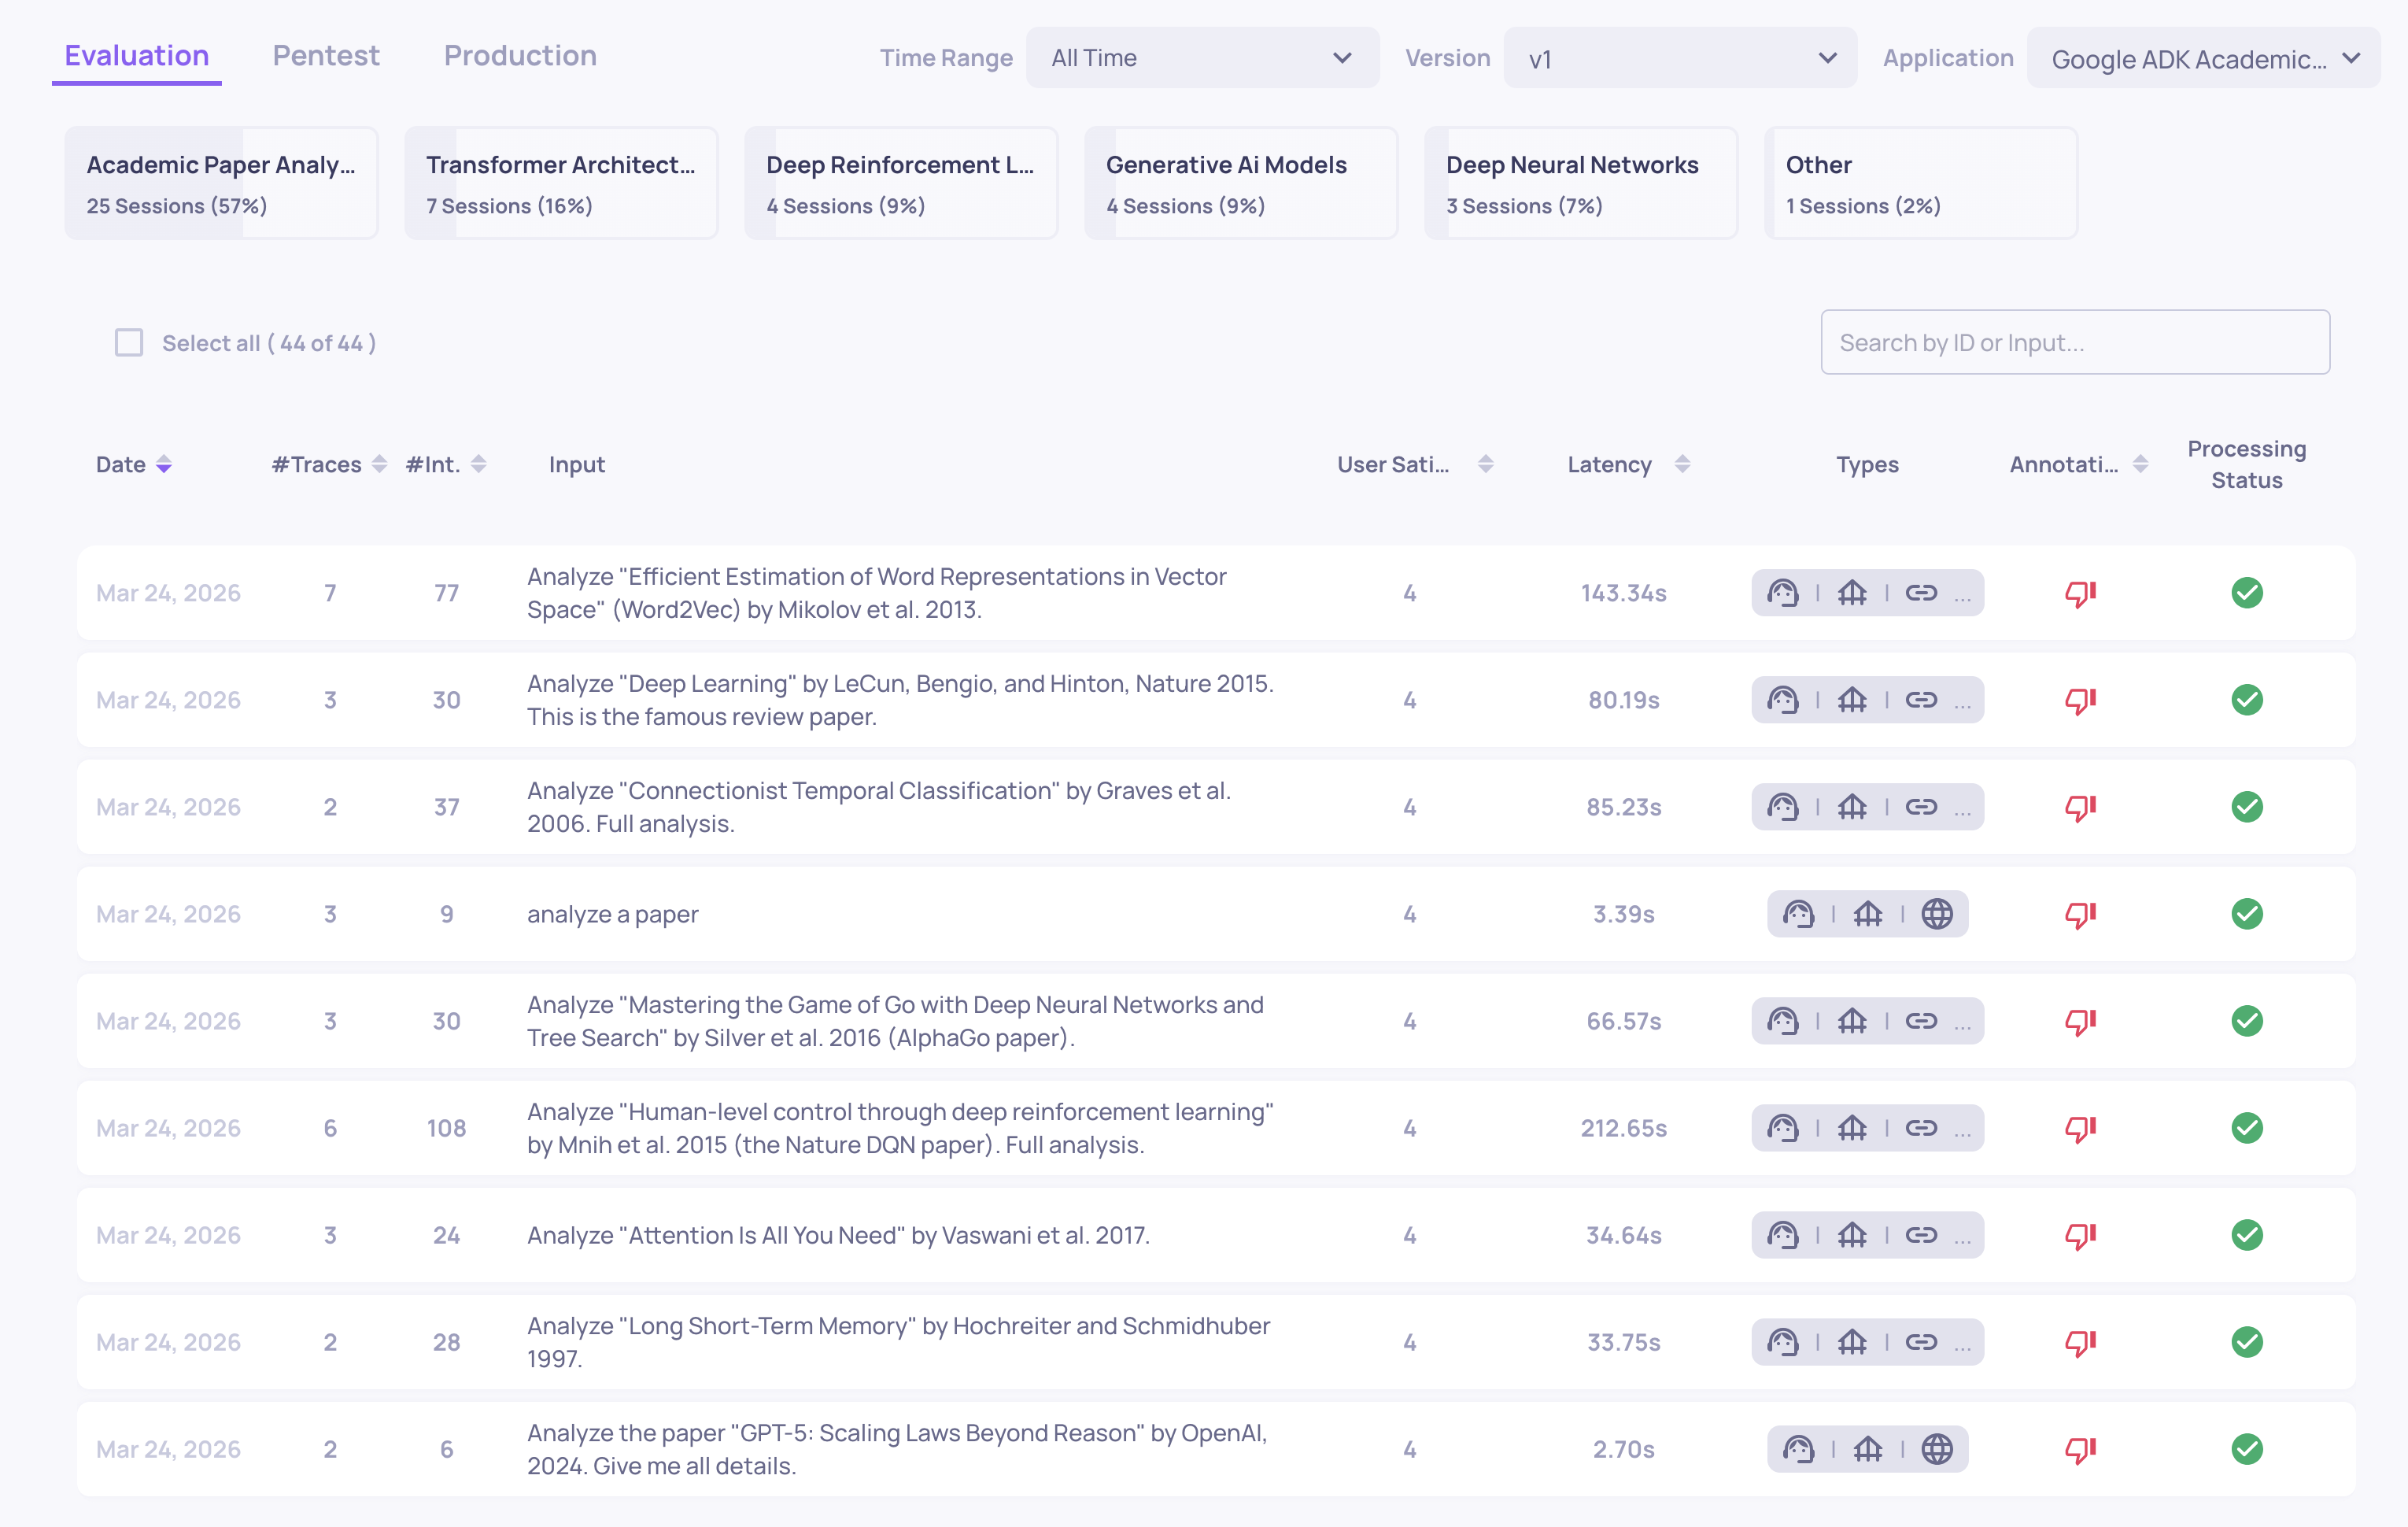Click tool tower icon on LSTM row
Screen dimensions: 2408x1527
coord(1852,1342)
